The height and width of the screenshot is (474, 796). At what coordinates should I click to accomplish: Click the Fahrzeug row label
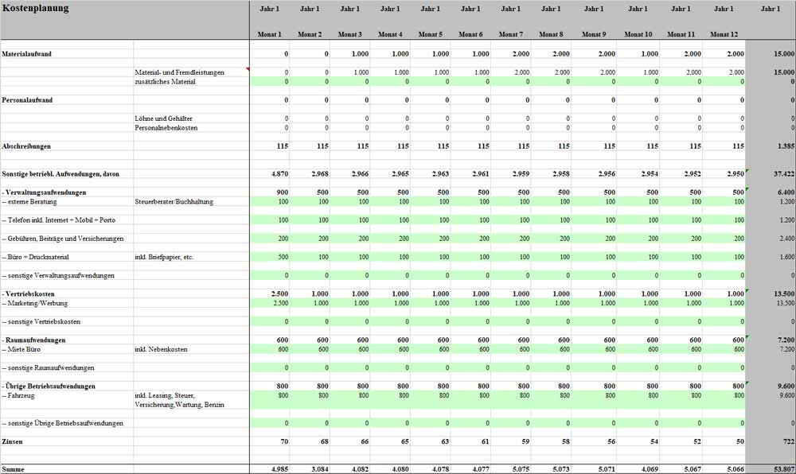point(18,395)
